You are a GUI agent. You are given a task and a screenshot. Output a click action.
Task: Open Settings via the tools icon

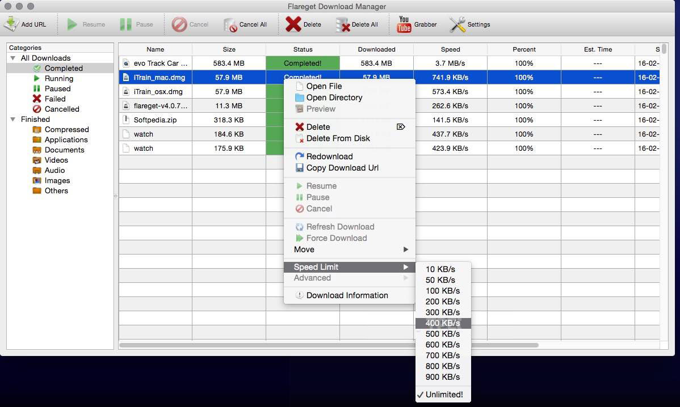(x=457, y=25)
